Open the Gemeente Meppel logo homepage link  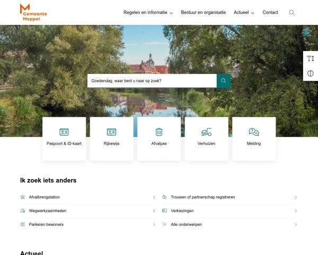33,12
